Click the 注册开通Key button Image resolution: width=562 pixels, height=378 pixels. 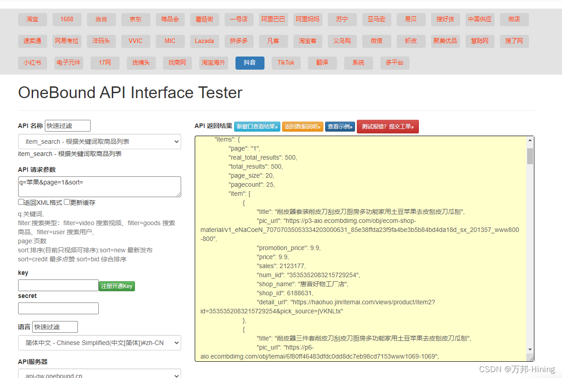tap(117, 286)
